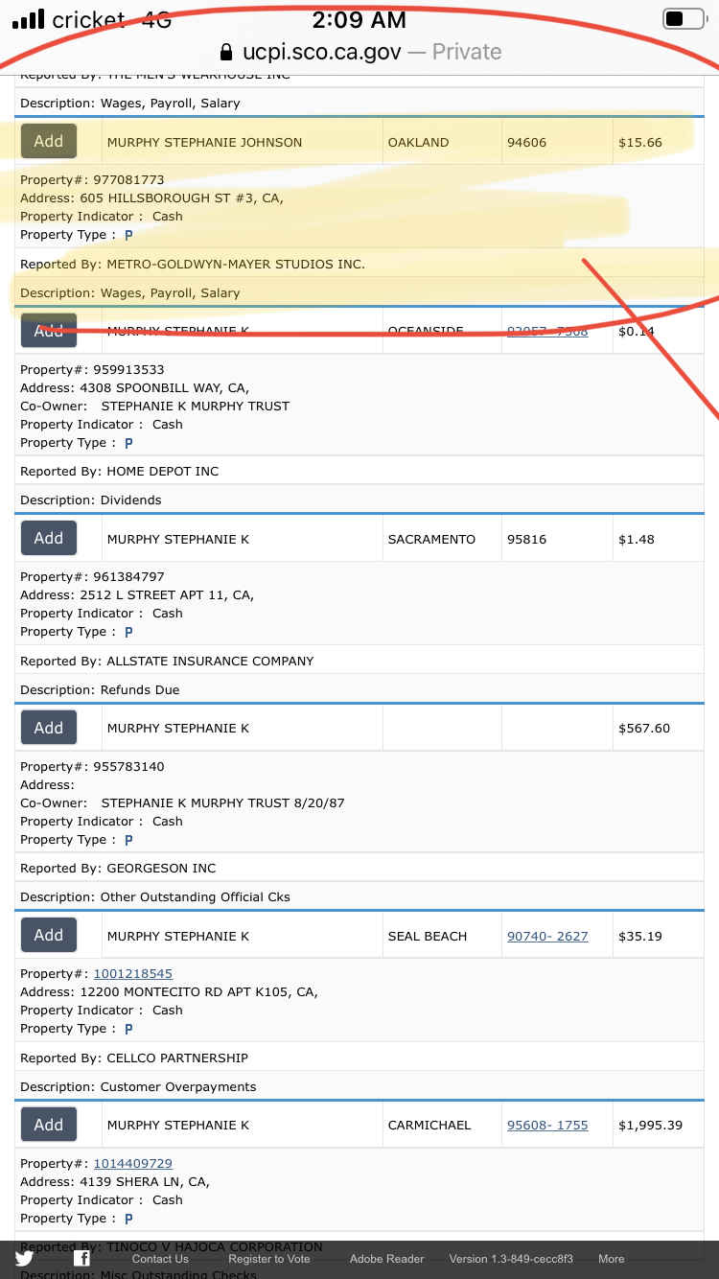719x1279 pixels.
Task: Select Description: Other Outstanding Official Cks
Action: 155,897
